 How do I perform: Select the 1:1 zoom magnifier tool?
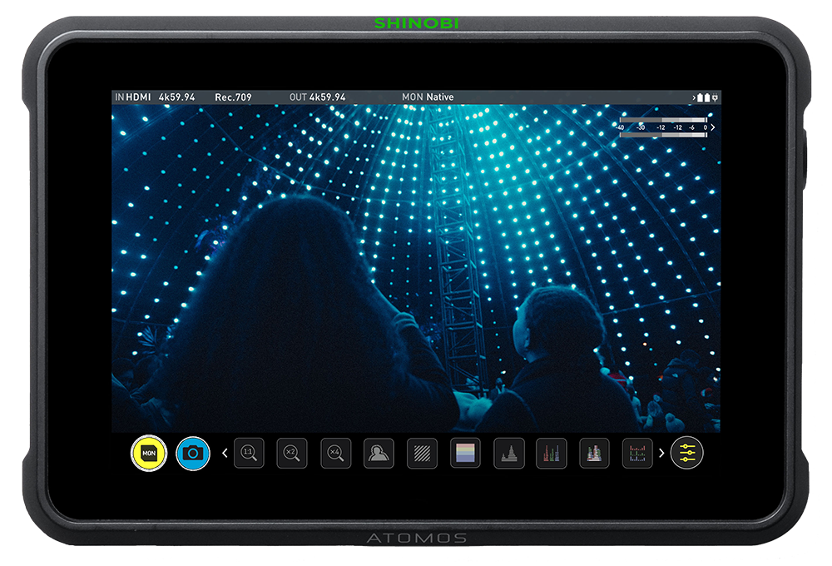click(x=249, y=453)
